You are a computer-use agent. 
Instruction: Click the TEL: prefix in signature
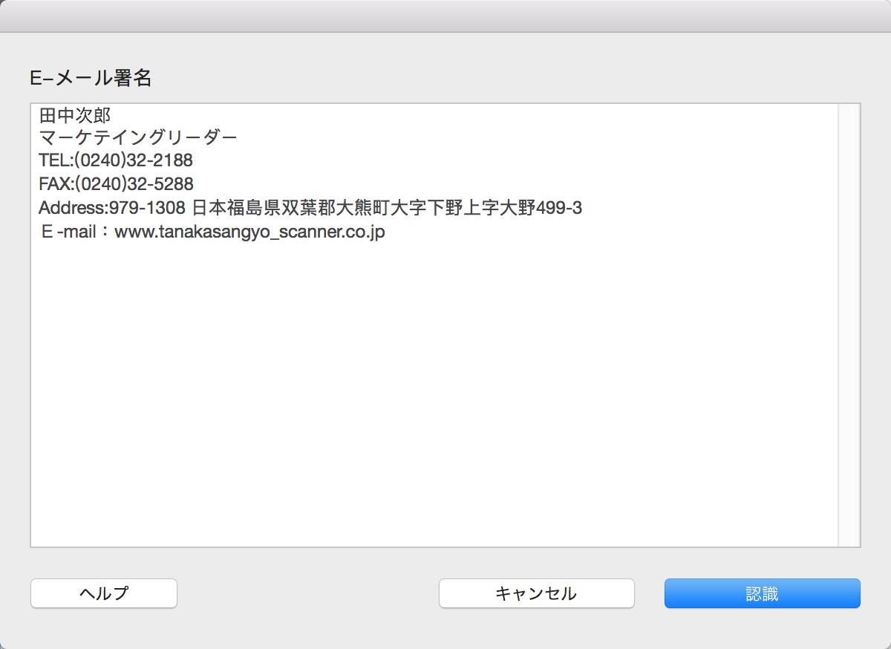(56, 160)
